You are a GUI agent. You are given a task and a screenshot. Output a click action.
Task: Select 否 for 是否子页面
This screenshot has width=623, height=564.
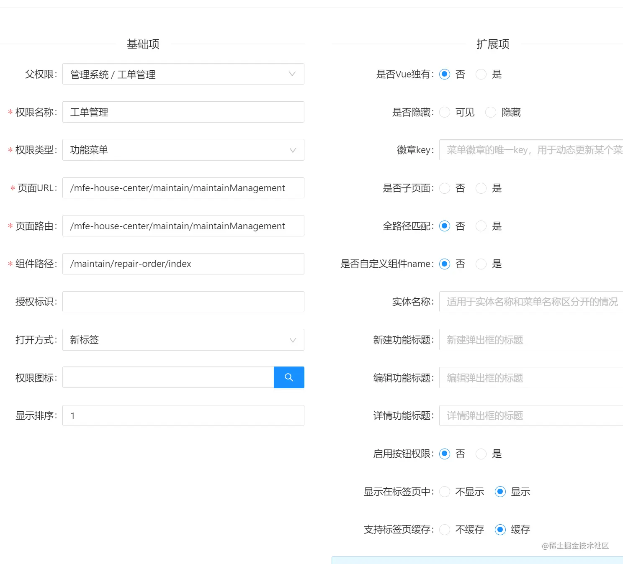pos(445,188)
